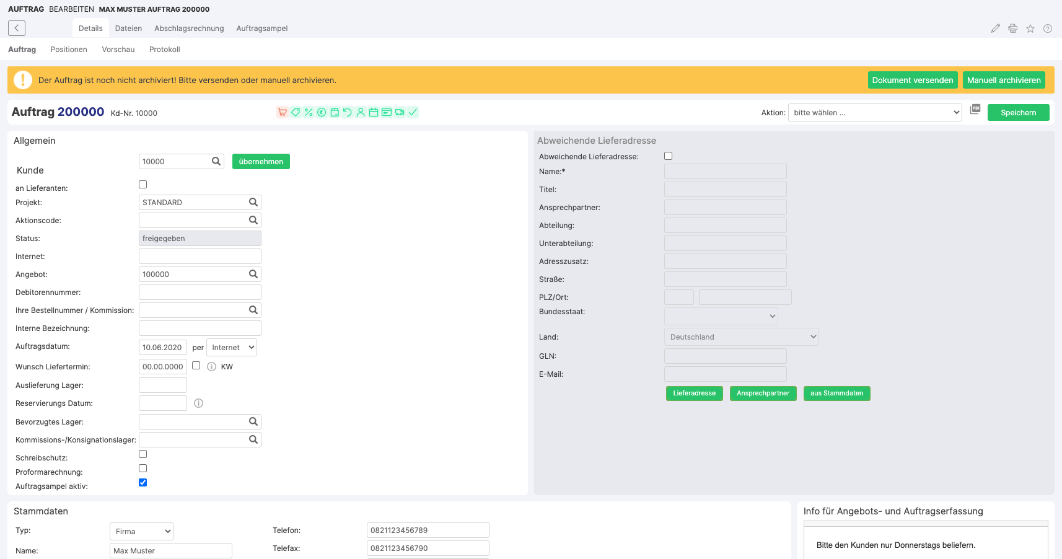Click the red shopping cart status icon
The width and height of the screenshot is (1062, 559).
point(282,112)
